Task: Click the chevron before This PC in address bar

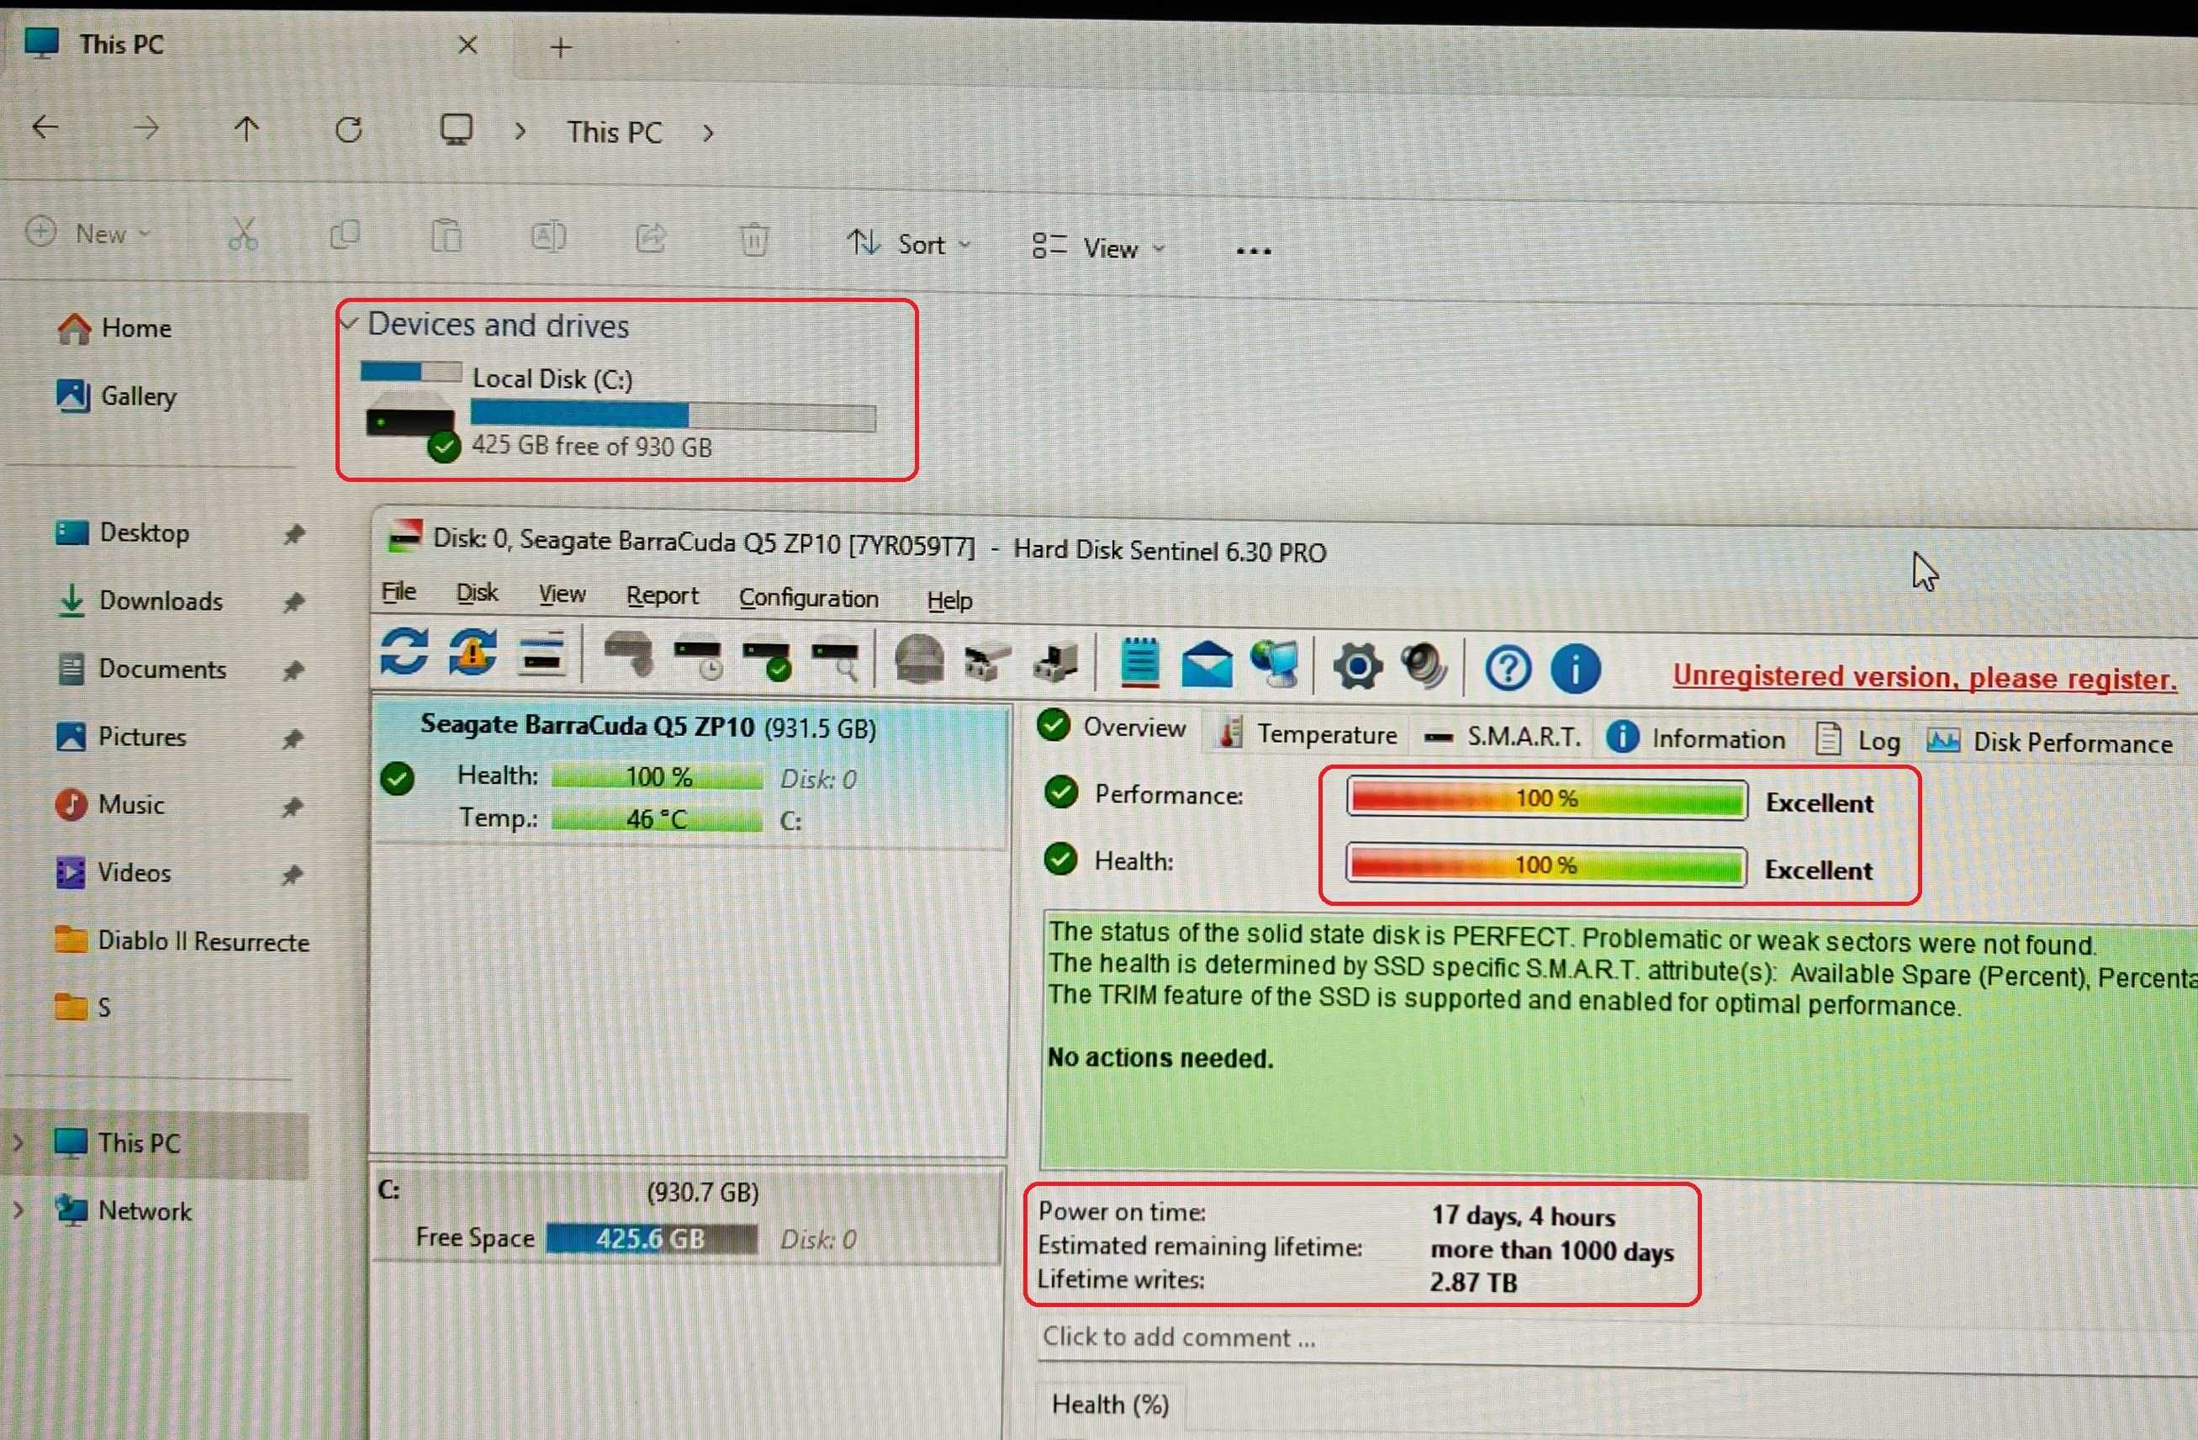Action: (x=520, y=131)
